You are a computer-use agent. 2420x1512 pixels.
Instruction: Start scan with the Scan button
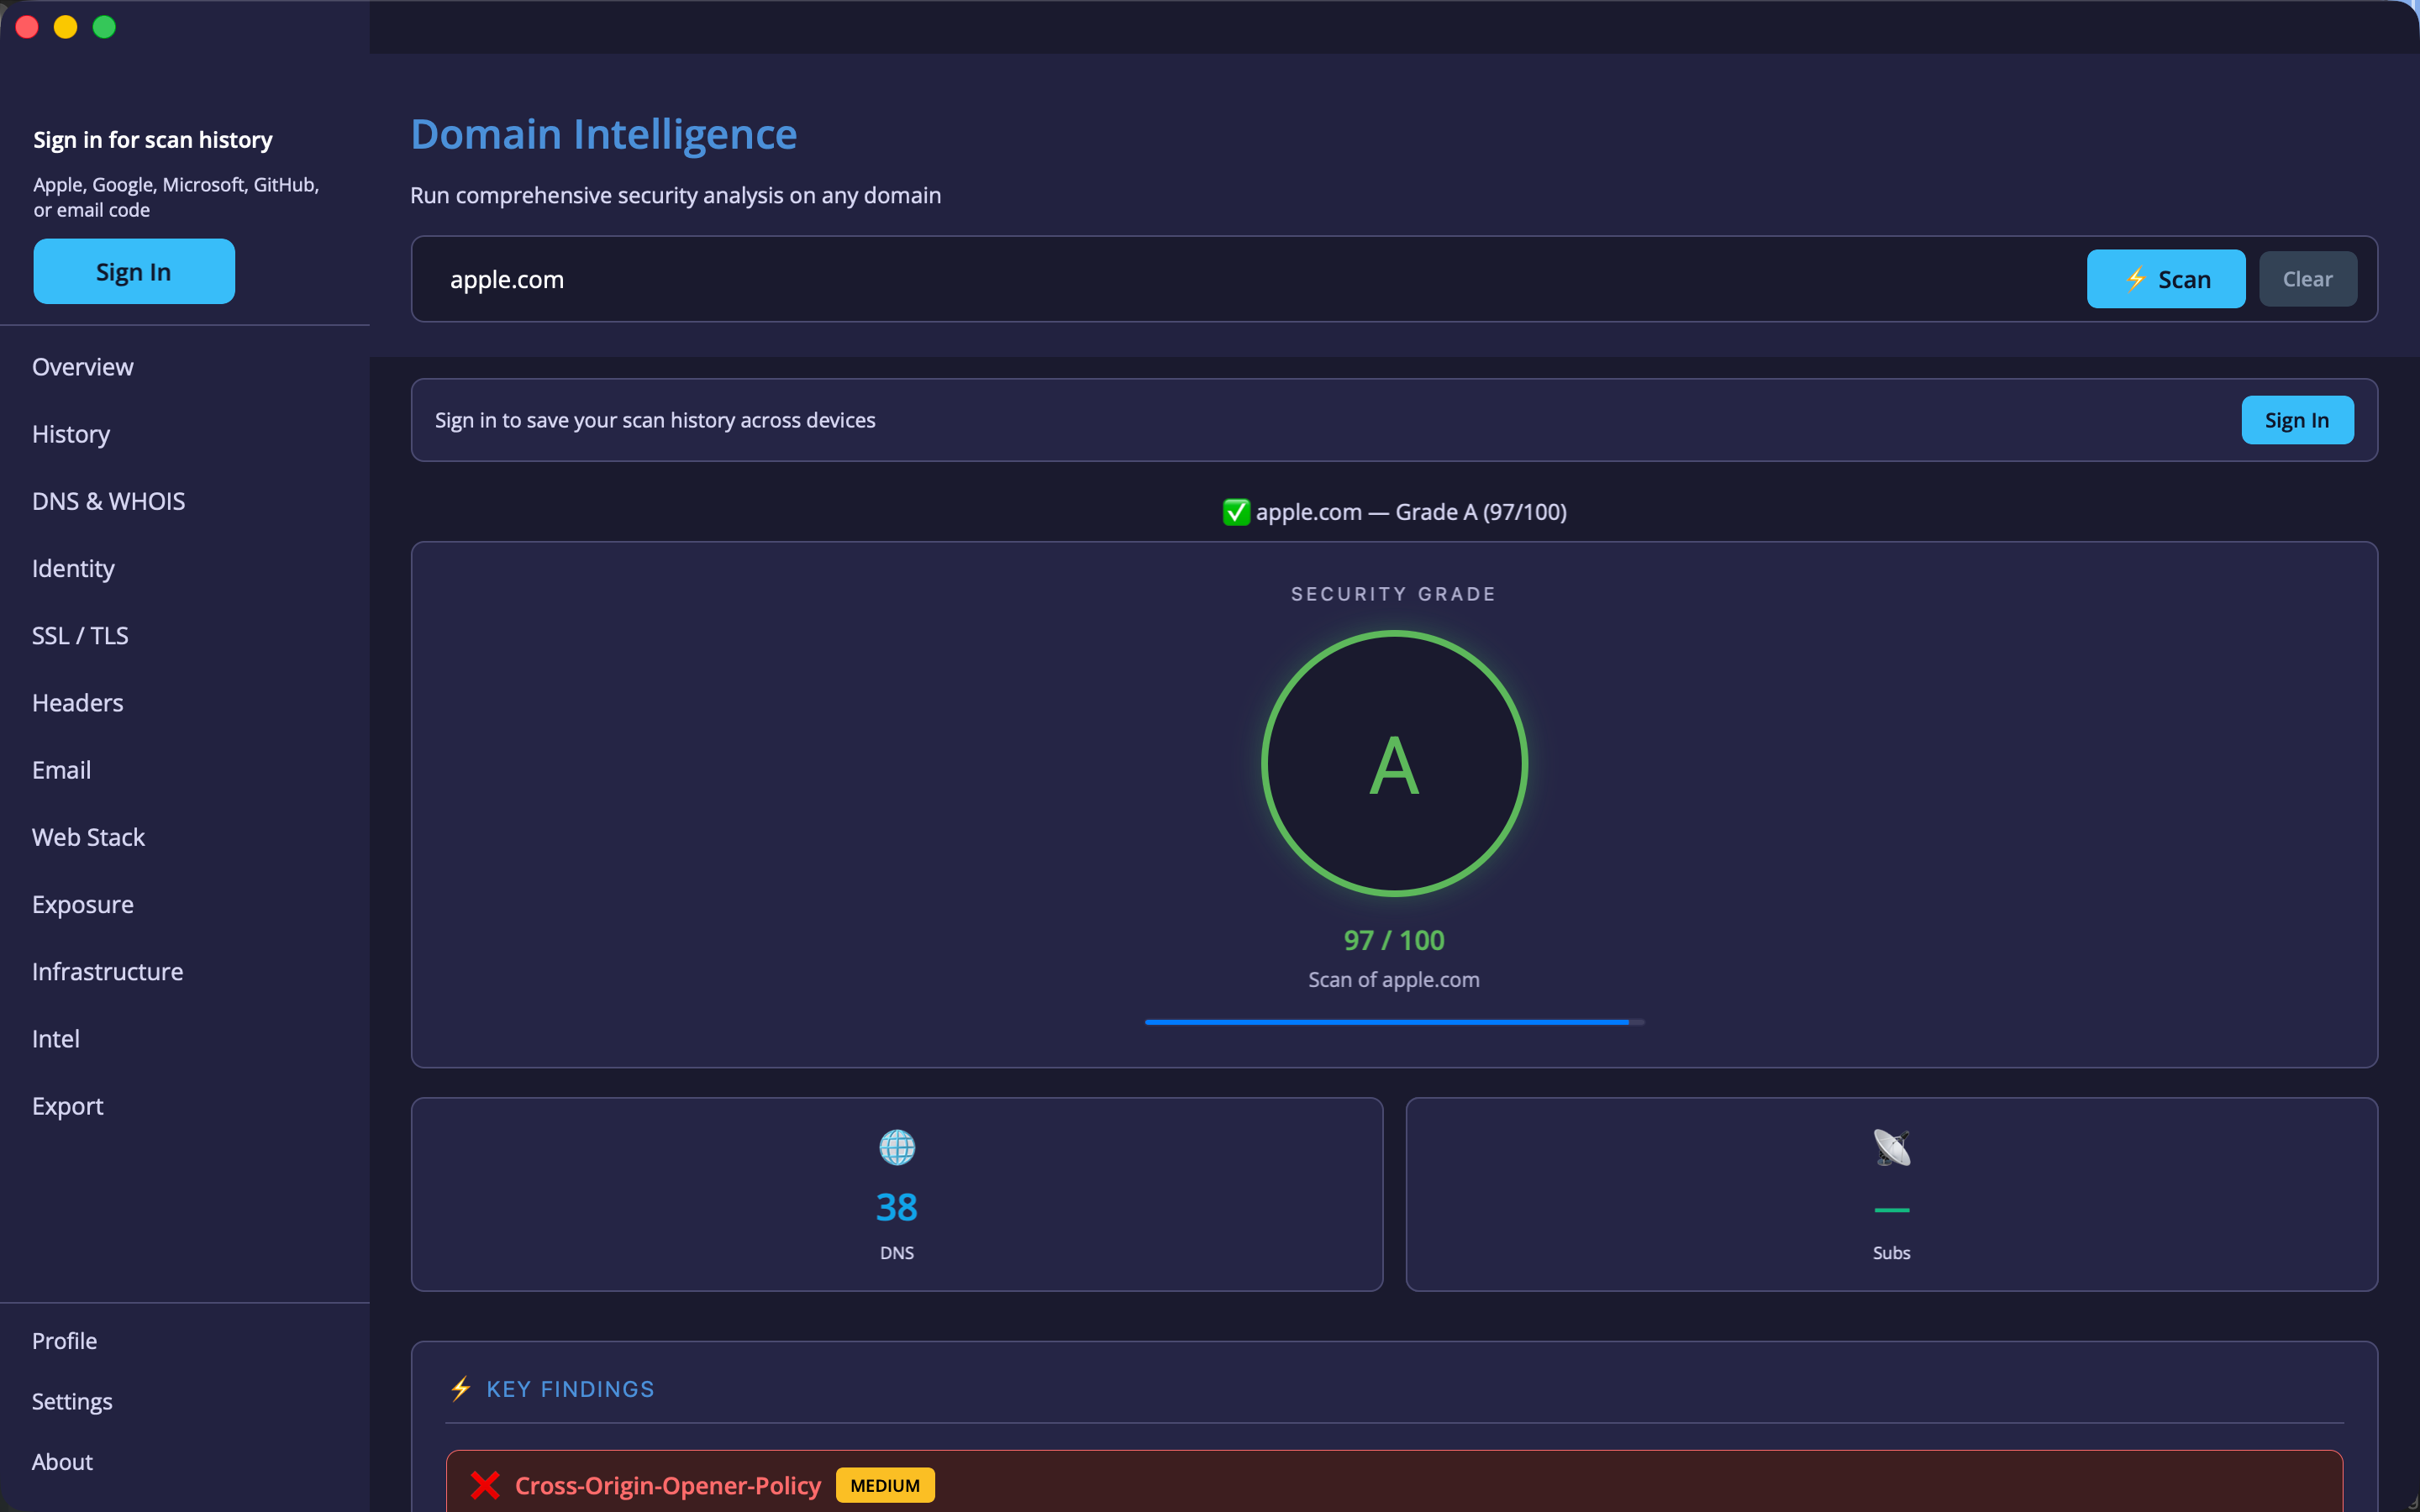coord(2166,279)
